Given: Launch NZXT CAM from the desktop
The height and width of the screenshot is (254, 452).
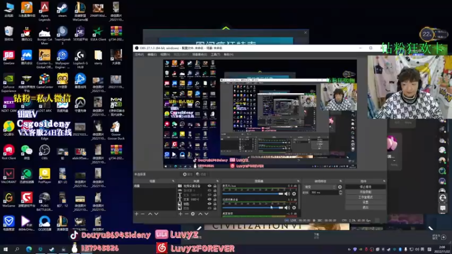Looking at the screenshot, I should coord(8,105).
